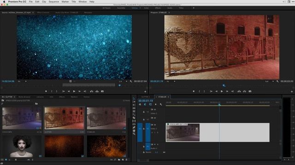The image size is (295, 165).
Task: Step forward one frame in Source monitor
Action: coord(79,91)
